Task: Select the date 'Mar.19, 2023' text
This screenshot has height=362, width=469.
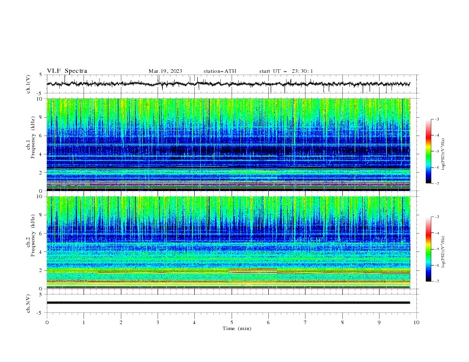Action: pos(165,71)
